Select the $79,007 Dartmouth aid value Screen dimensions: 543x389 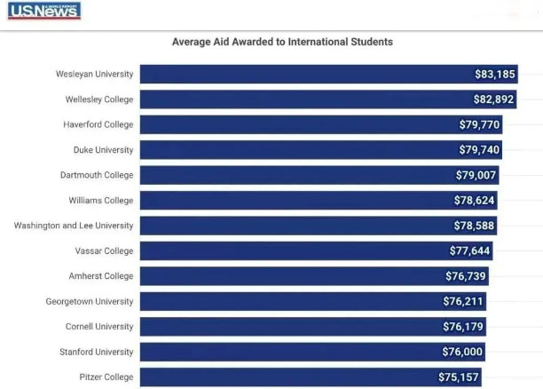pos(478,175)
